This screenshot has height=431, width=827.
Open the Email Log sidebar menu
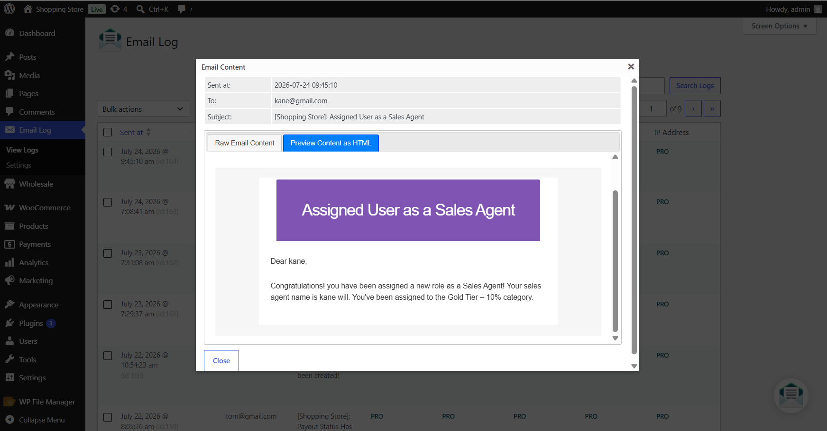click(x=43, y=130)
